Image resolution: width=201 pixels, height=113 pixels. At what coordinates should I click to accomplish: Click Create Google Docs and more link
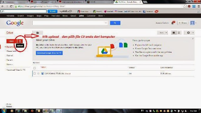pos(148,49)
